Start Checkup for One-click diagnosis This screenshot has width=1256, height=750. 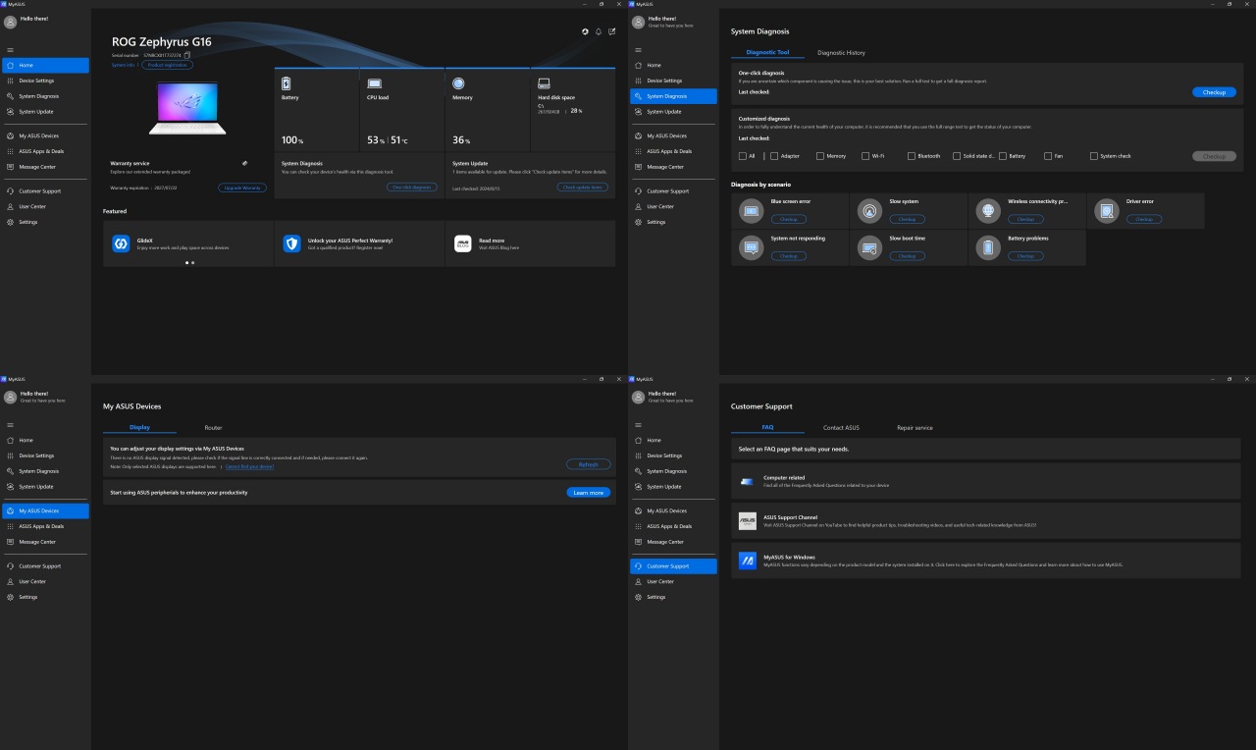click(x=1214, y=92)
